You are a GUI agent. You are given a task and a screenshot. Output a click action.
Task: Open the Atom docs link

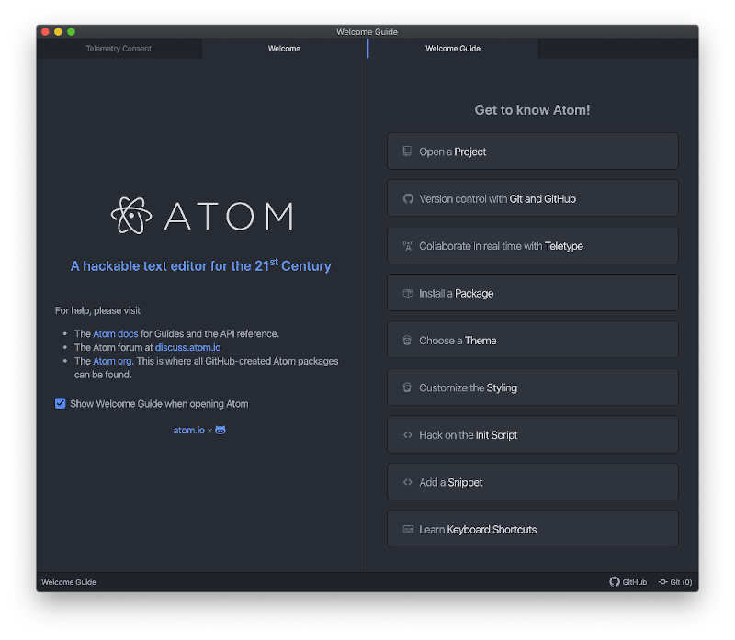coord(115,333)
